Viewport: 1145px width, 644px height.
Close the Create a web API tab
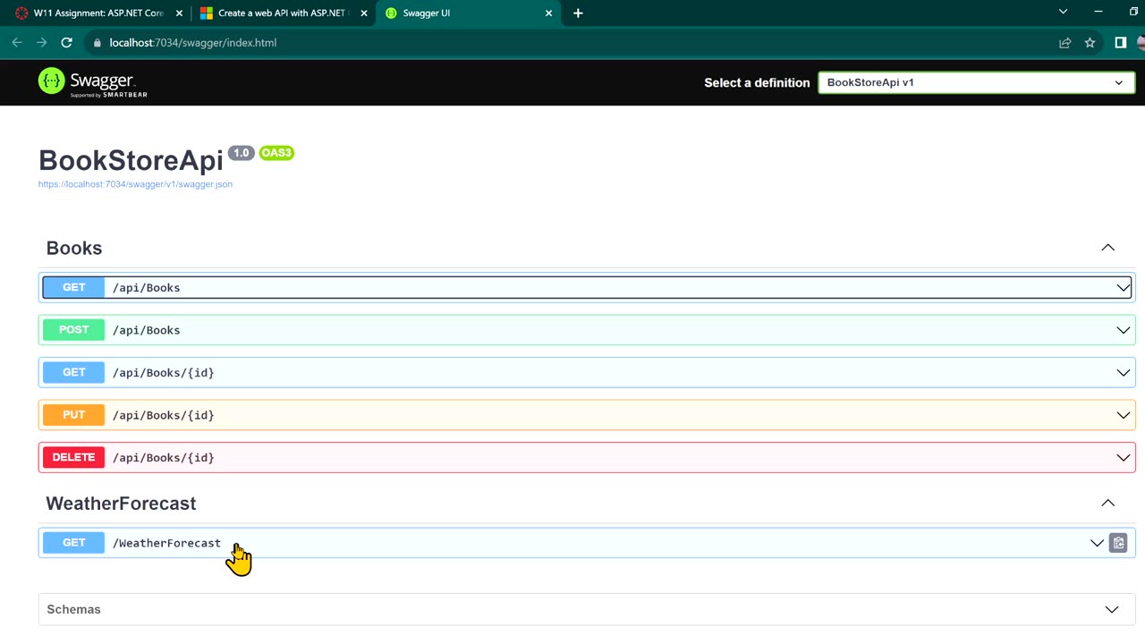pos(363,13)
